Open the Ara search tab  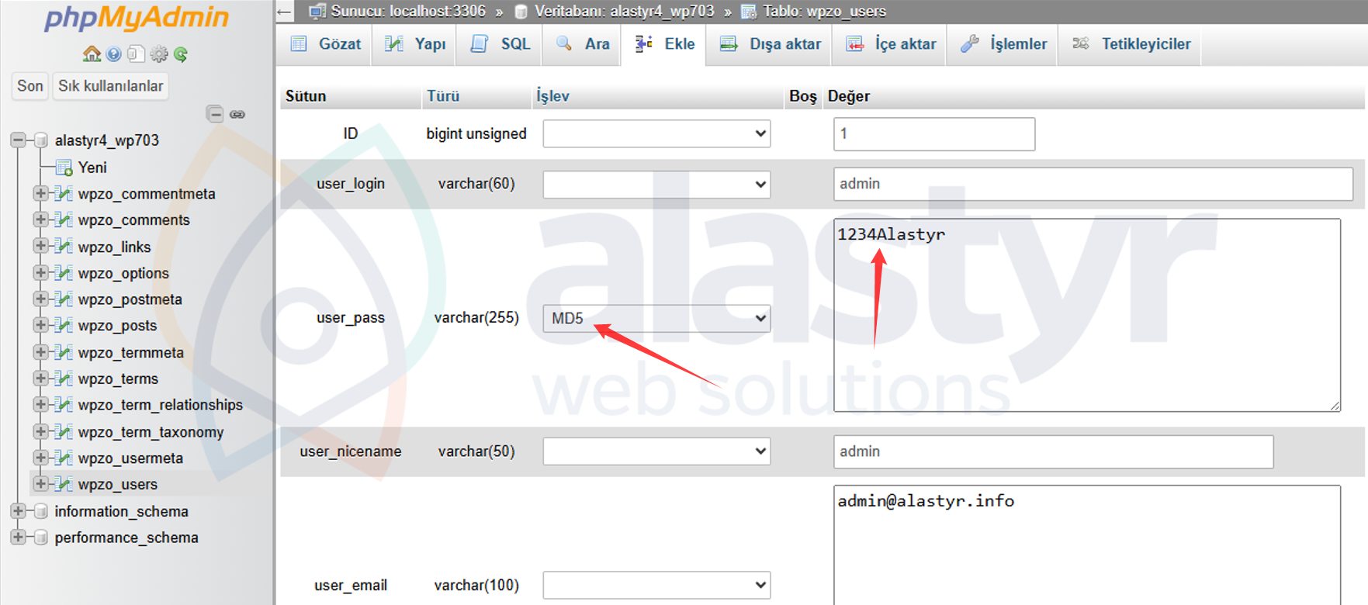tap(583, 44)
